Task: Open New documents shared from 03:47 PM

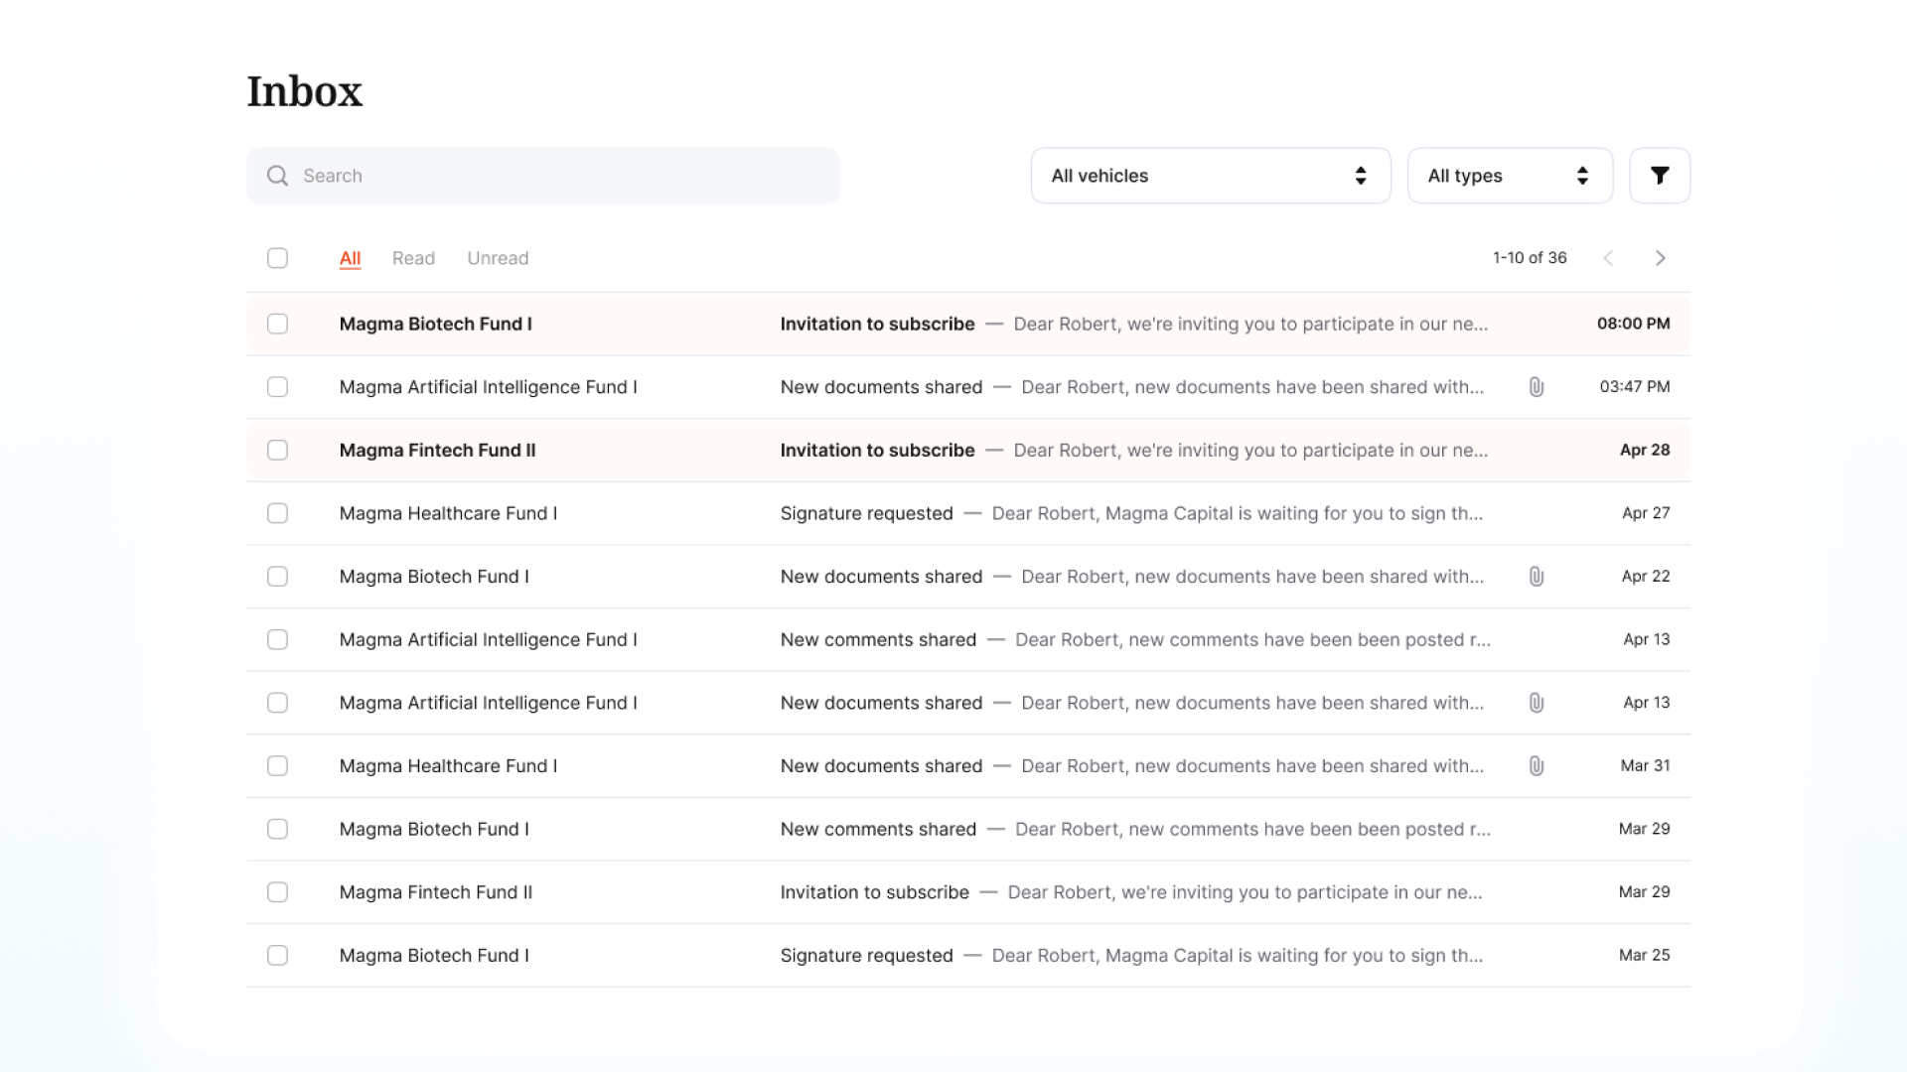Action: pyautogui.click(x=968, y=387)
